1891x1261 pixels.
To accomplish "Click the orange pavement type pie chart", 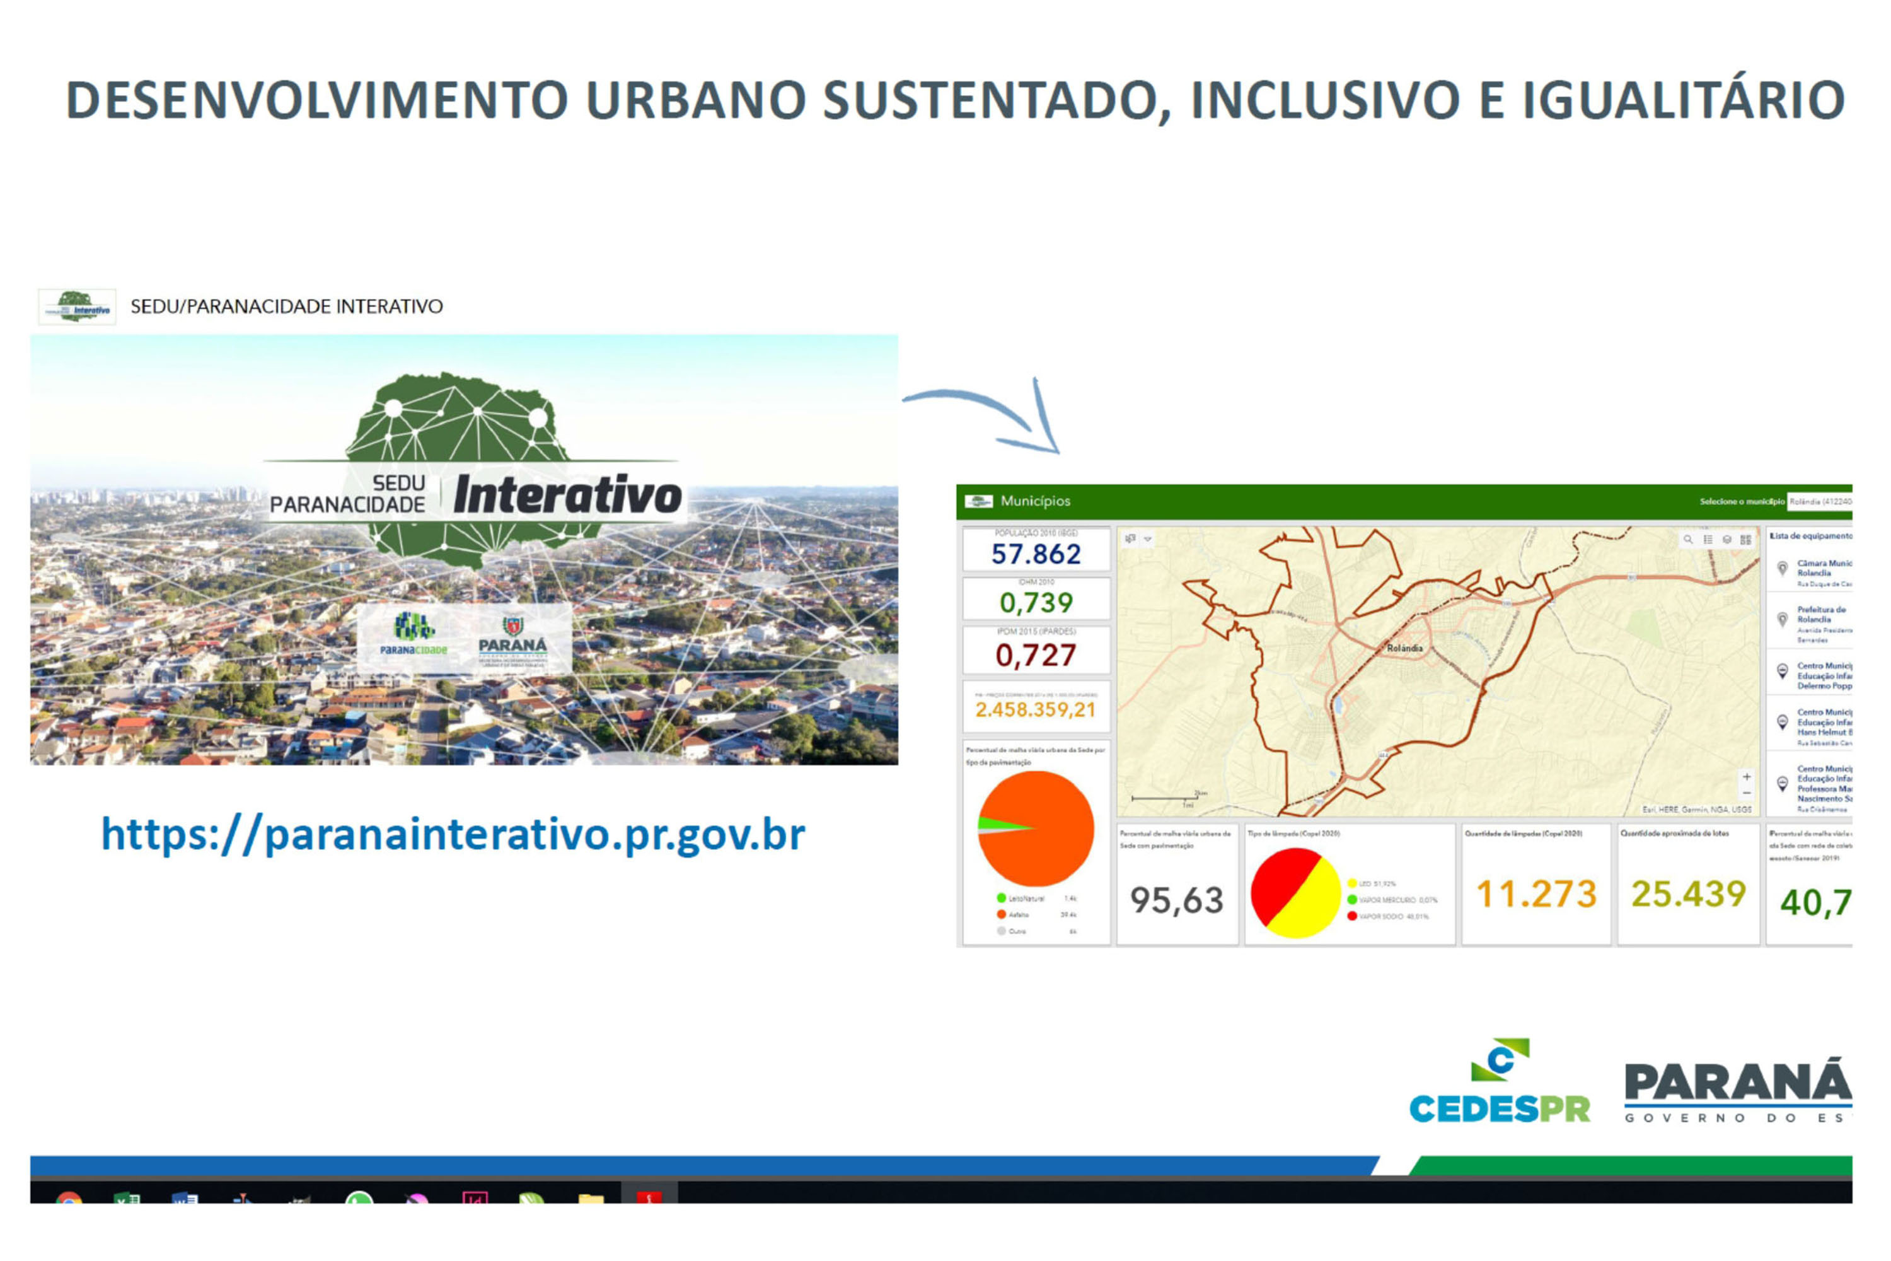I will pyautogui.click(x=1036, y=828).
